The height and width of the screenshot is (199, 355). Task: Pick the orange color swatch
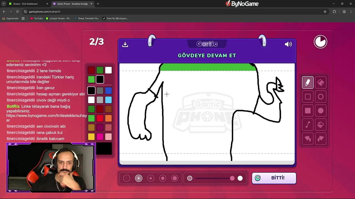pyautogui.click(x=108, y=118)
